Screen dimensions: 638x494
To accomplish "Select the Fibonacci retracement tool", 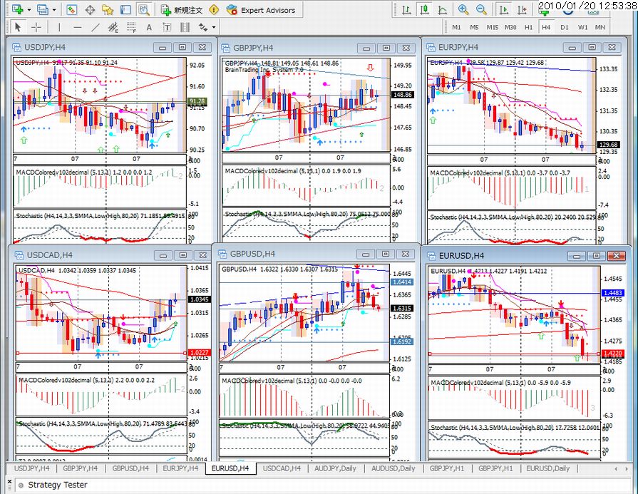I will [x=131, y=27].
